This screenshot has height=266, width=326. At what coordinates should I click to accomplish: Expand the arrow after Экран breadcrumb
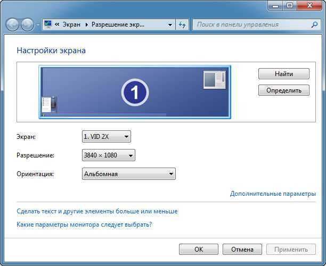(87, 24)
